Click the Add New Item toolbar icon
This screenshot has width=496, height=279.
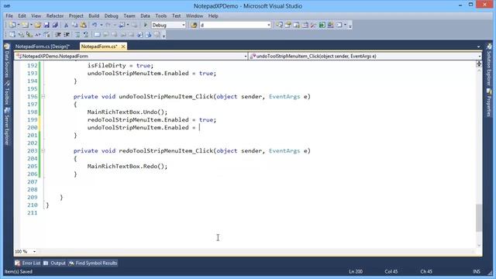[25, 25]
